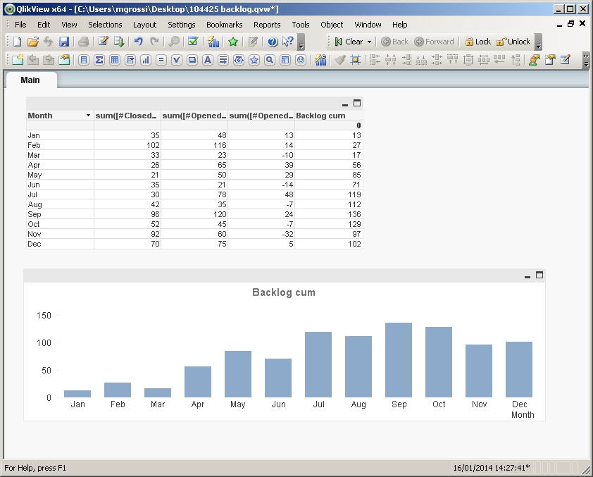The image size is (593, 477).
Task: Click the Open folder icon
Action: coord(33,42)
